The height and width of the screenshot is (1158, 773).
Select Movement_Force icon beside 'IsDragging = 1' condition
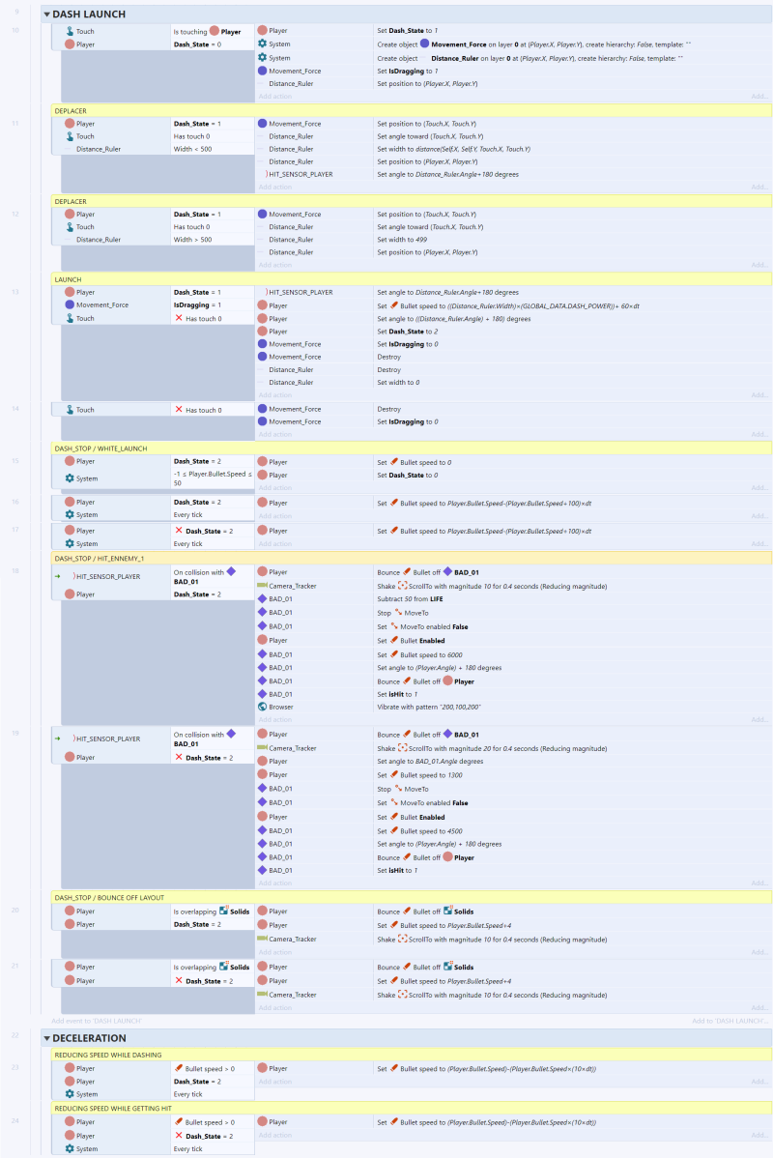[70, 304]
